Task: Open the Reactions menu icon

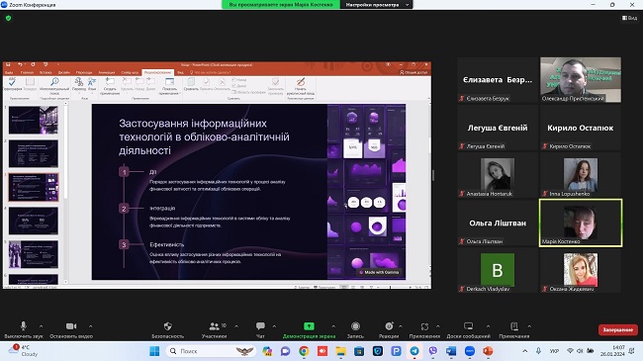Action: 389,326
